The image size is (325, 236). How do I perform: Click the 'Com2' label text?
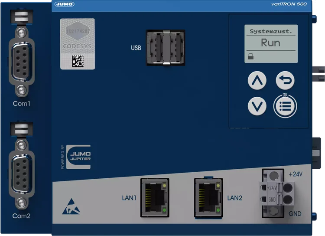click(21, 216)
